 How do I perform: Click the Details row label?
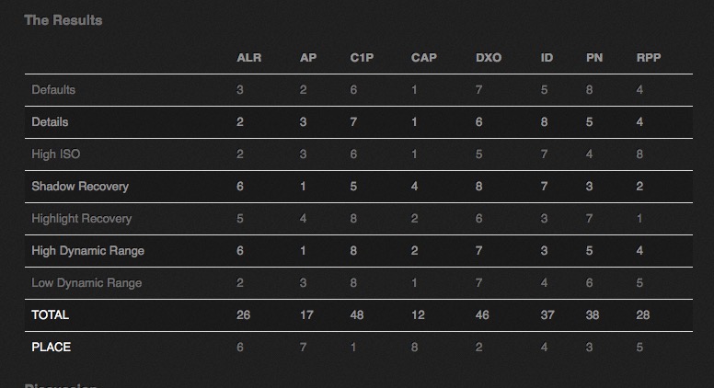50,122
